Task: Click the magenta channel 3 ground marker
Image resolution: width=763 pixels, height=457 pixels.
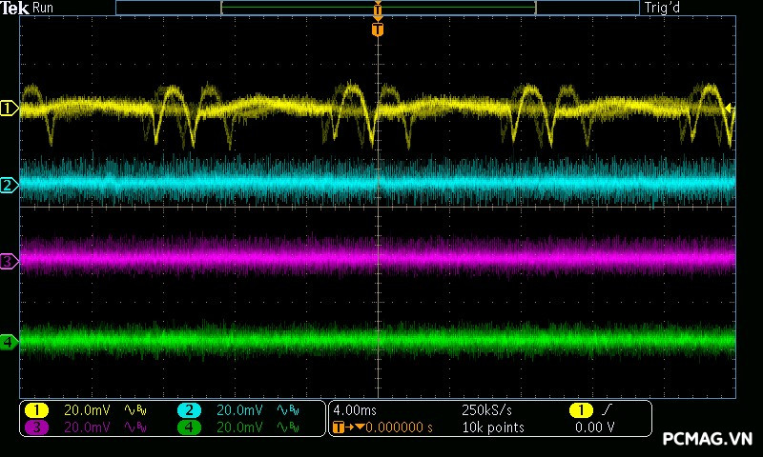Action: [x=9, y=260]
